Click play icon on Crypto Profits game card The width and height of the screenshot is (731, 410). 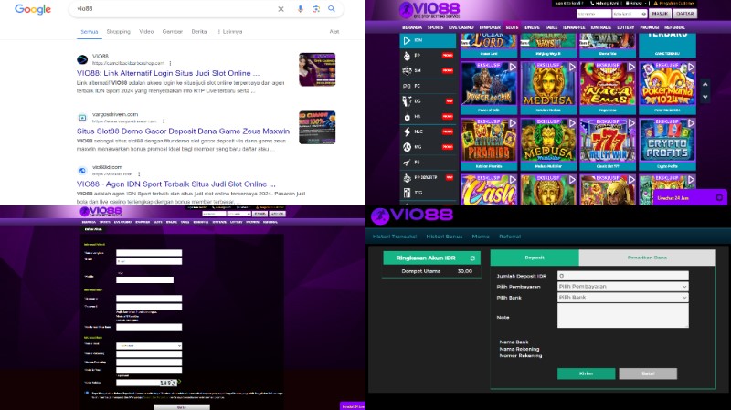coord(691,123)
